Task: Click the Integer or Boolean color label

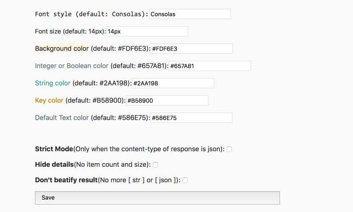Action: pyautogui.click(x=72, y=66)
